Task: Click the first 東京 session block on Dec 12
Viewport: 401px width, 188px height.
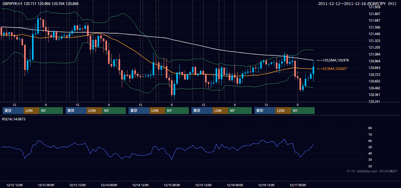Action: point(13,111)
